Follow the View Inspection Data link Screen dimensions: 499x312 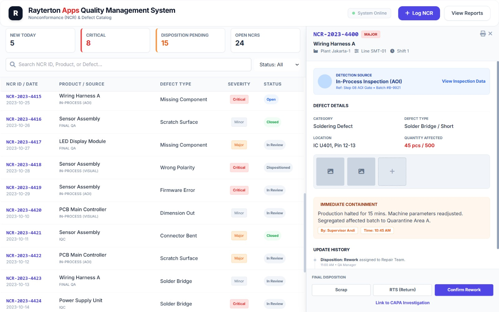point(463,81)
